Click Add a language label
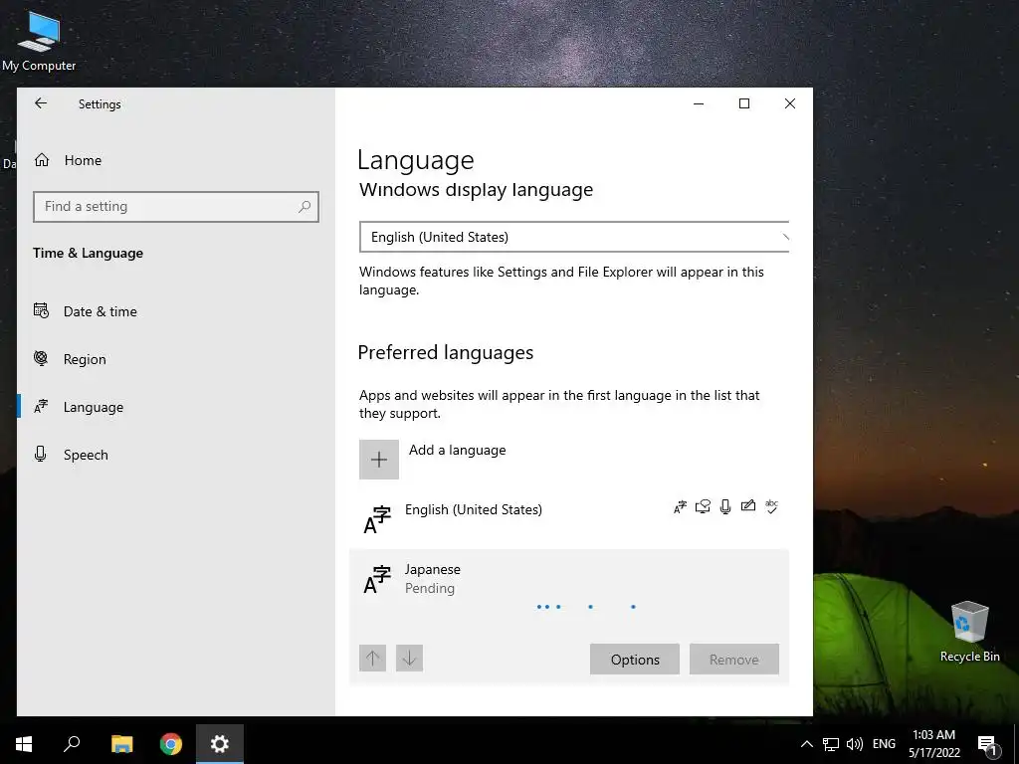The height and width of the screenshot is (764, 1019). (x=458, y=451)
